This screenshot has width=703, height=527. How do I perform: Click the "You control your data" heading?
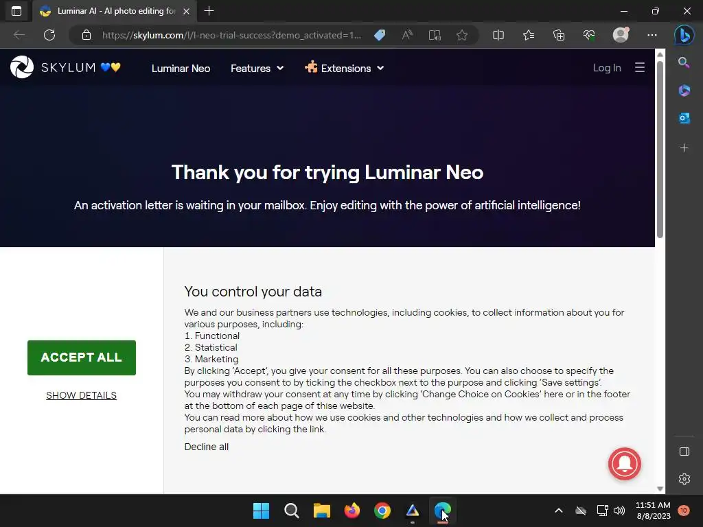[x=253, y=292]
